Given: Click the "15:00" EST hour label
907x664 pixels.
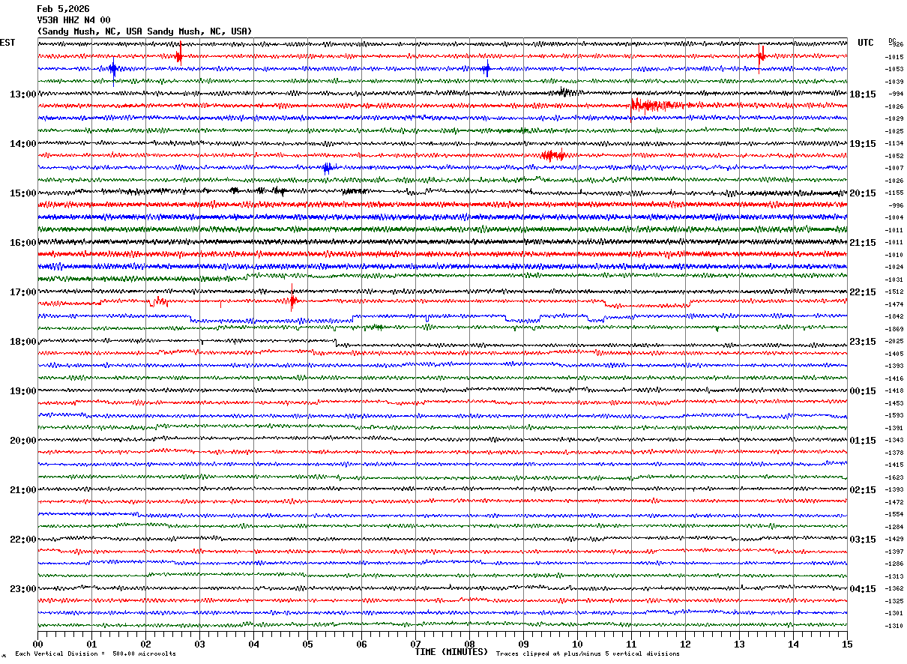Looking at the screenshot, I should [x=22, y=193].
